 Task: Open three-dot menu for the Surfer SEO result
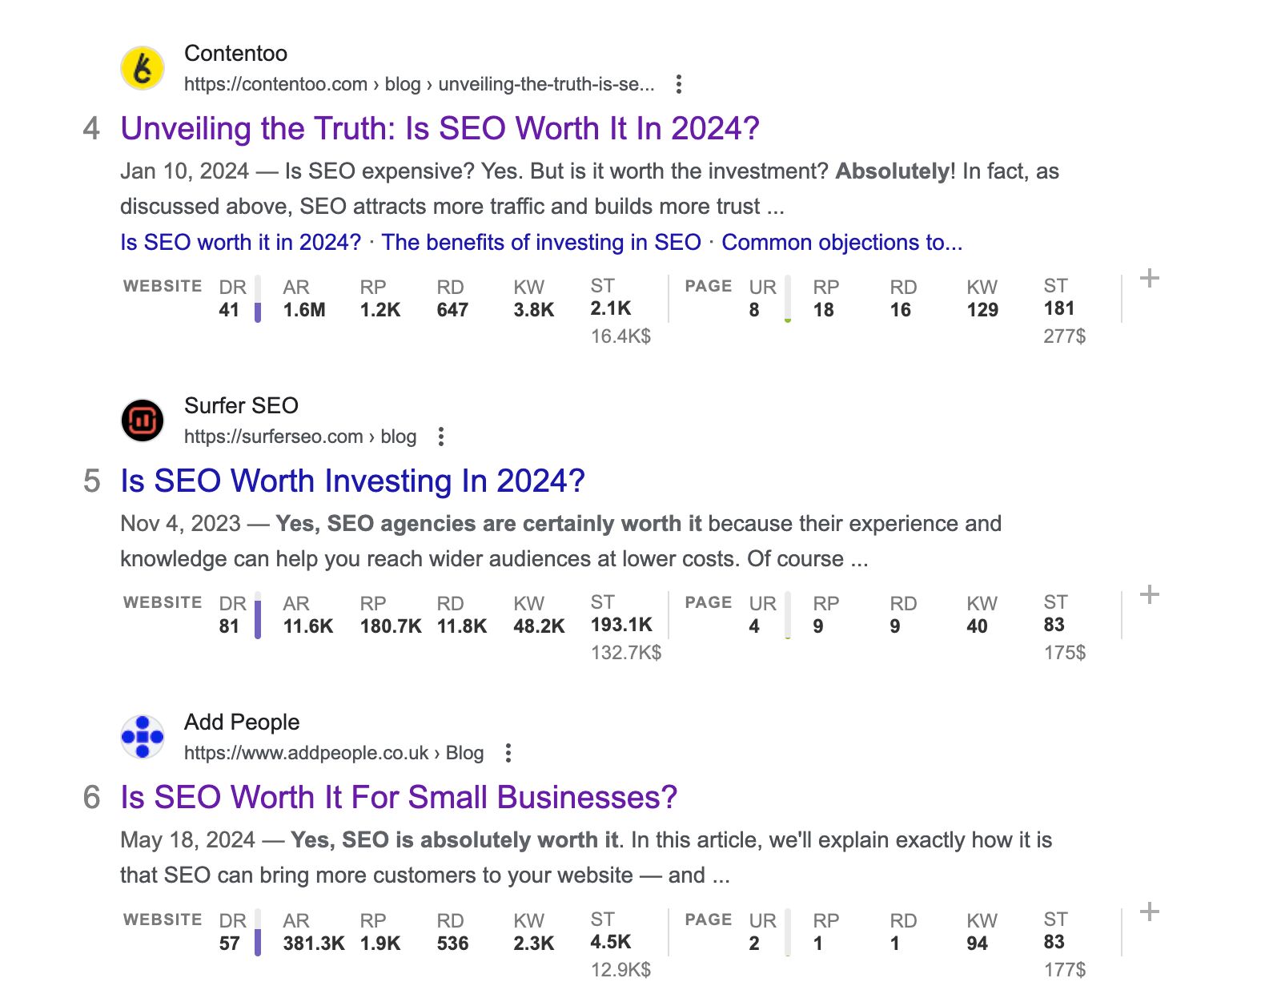tap(441, 437)
